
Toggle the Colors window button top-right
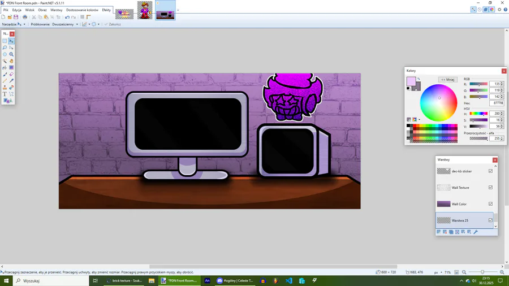[x=492, y=10]
